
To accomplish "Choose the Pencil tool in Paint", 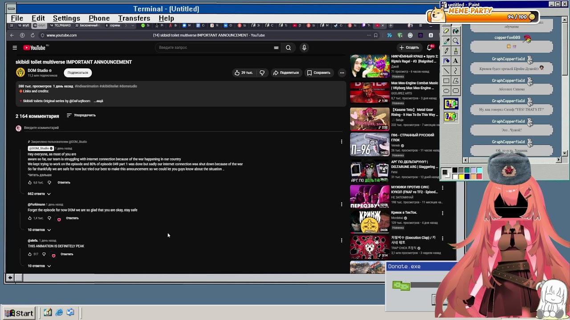I will 446,51.
